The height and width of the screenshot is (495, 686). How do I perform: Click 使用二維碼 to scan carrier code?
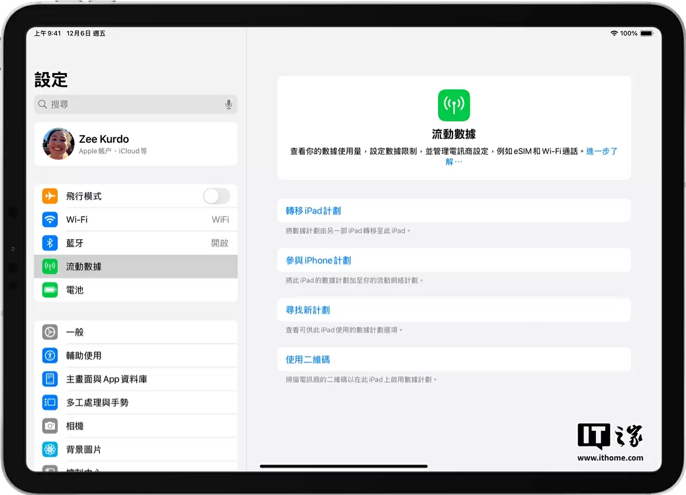point(307,359)
